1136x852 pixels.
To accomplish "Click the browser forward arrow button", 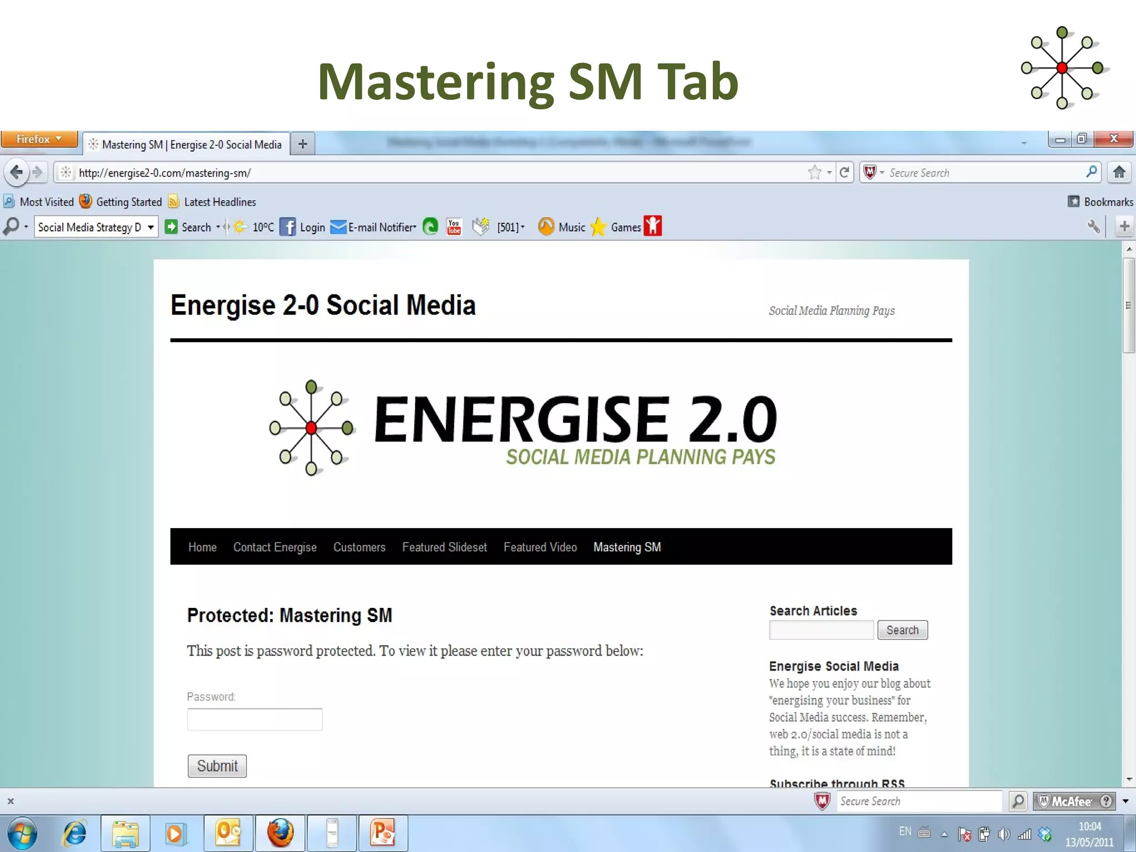I will click(37, 173).
